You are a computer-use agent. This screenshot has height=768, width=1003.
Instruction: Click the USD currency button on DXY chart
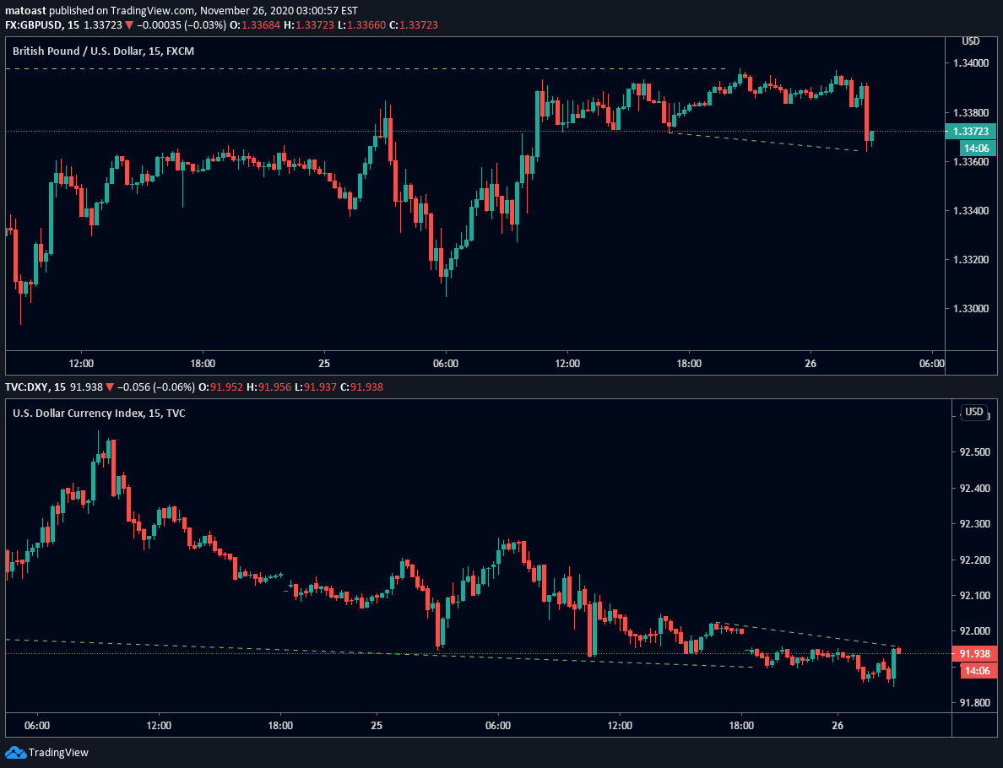974,412
